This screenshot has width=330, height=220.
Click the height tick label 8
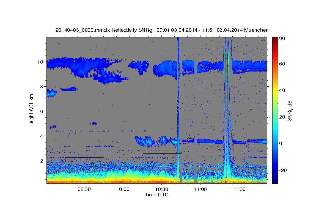pyautogui.click(x=42, y=87)
